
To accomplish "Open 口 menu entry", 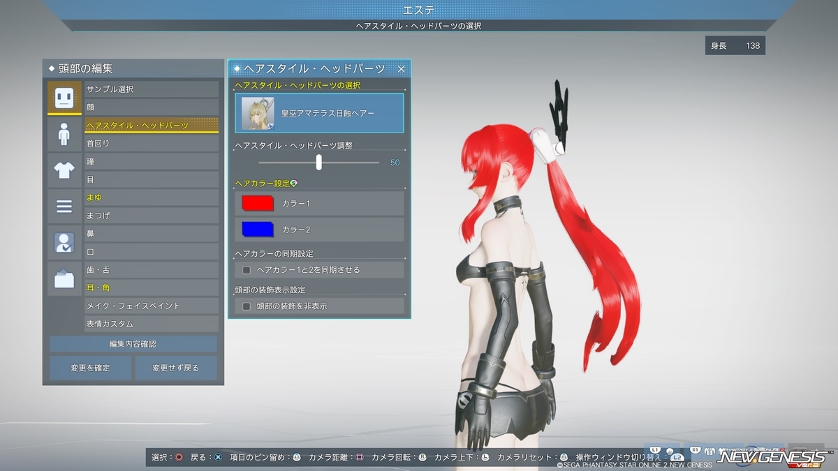I will (x=152, y=252).
